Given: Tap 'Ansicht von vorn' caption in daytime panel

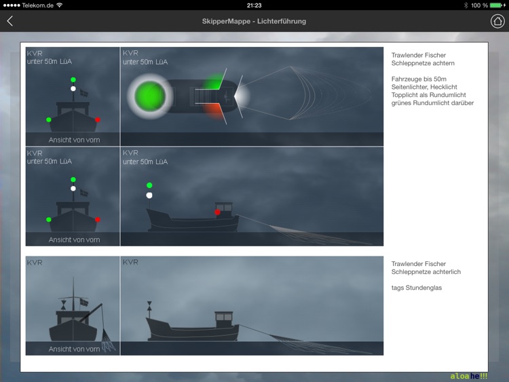Looking at the screenshot, I should (x=75, y=349).
